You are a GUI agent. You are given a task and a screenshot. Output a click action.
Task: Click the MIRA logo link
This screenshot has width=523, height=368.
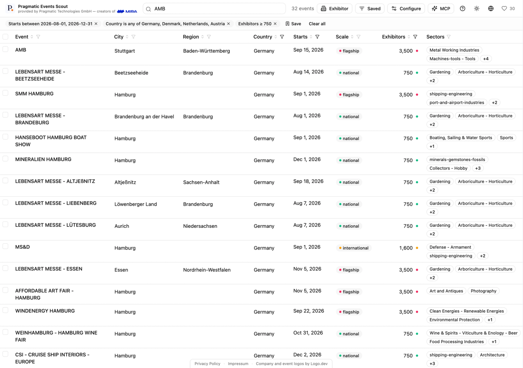click(x=127, y=11)
